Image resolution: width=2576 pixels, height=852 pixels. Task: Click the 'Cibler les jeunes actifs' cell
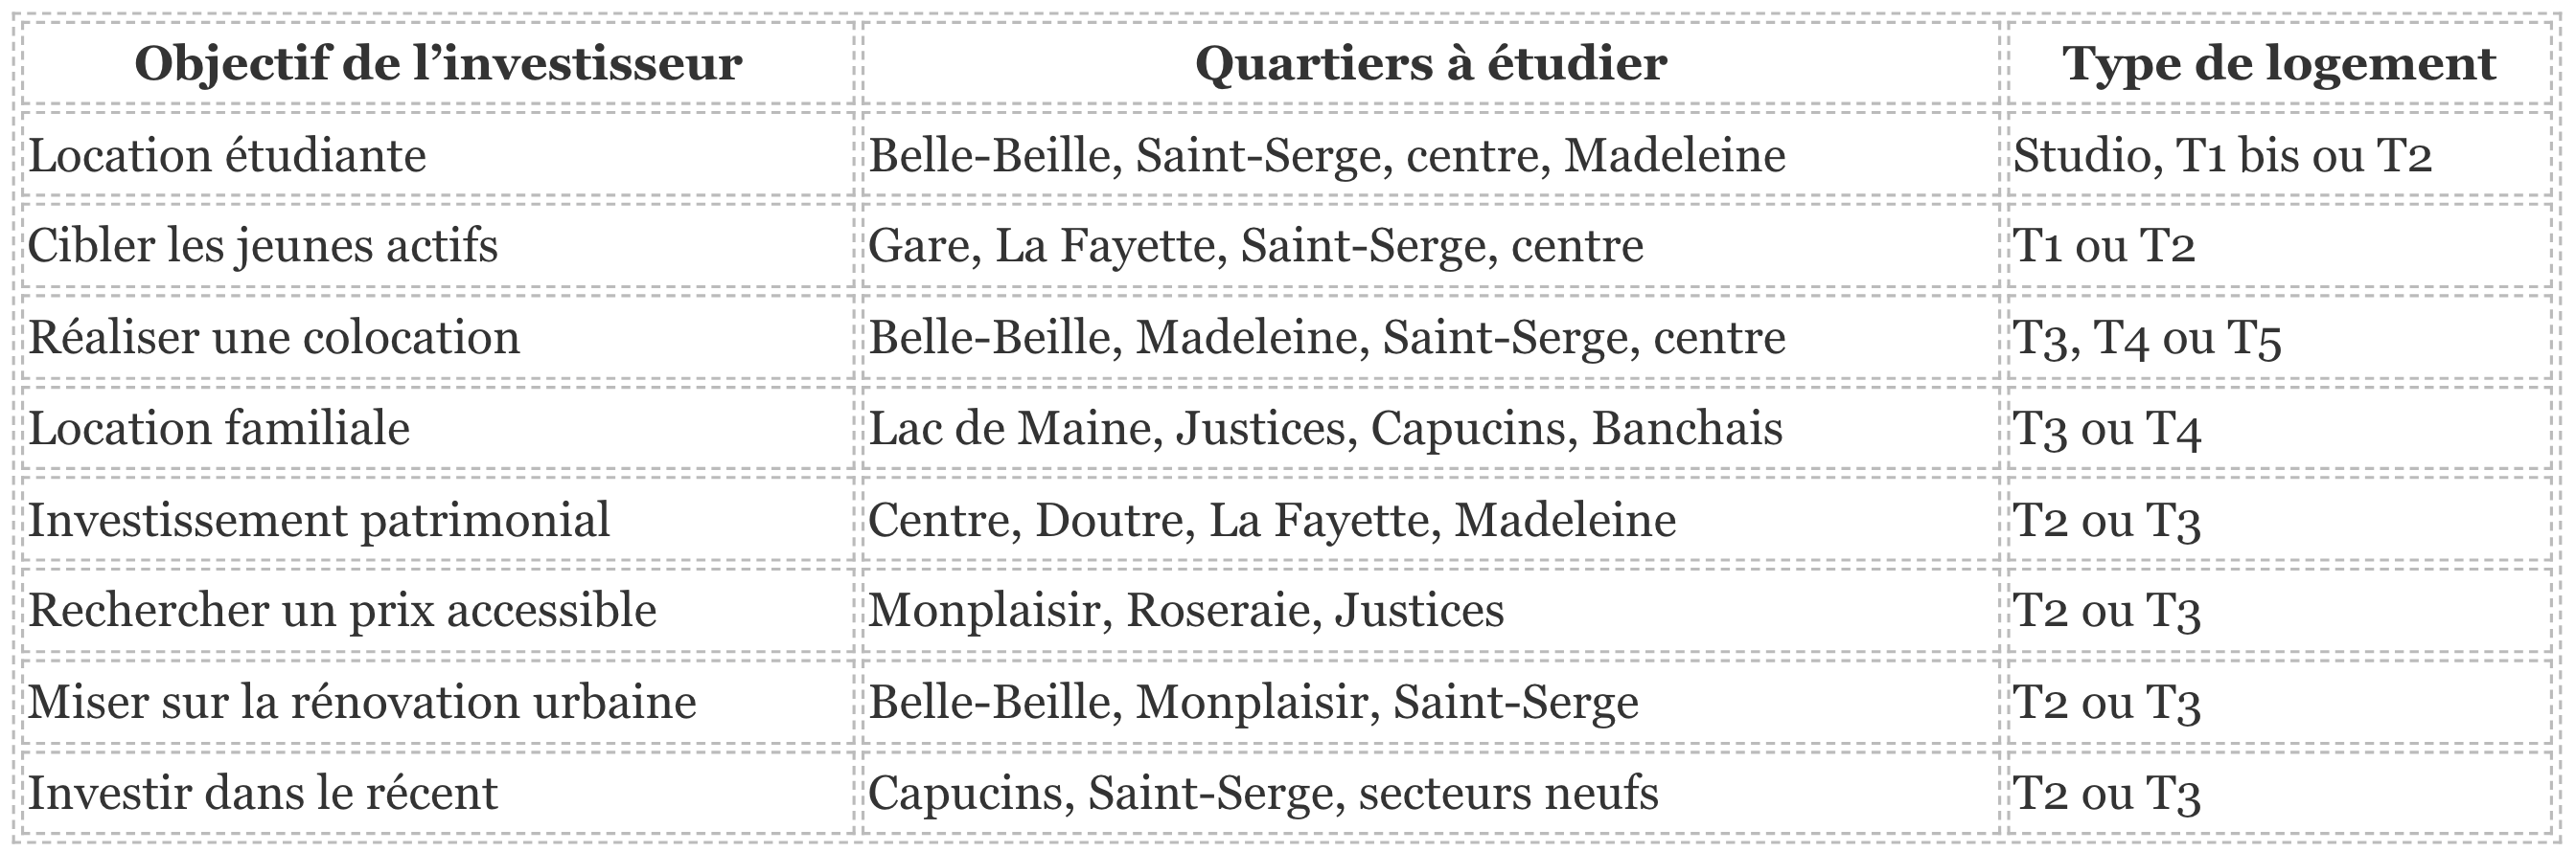point(438,246)
